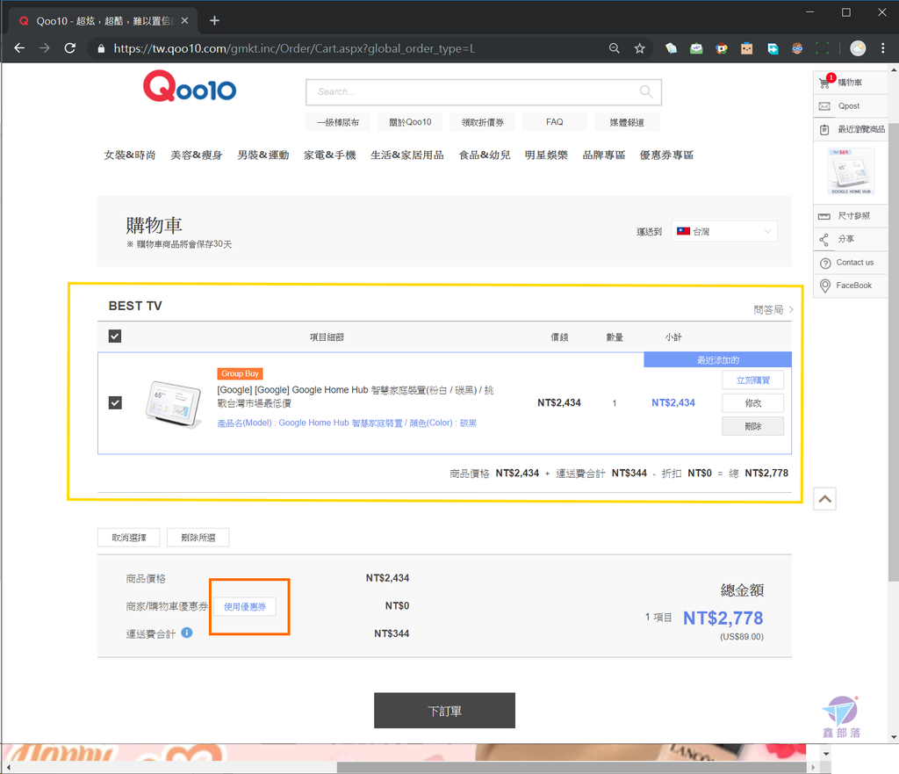Click the 最近添加的 recently added label
This screenshot has height=774, width=899.
pyautogui.click(x=718, y=359)
